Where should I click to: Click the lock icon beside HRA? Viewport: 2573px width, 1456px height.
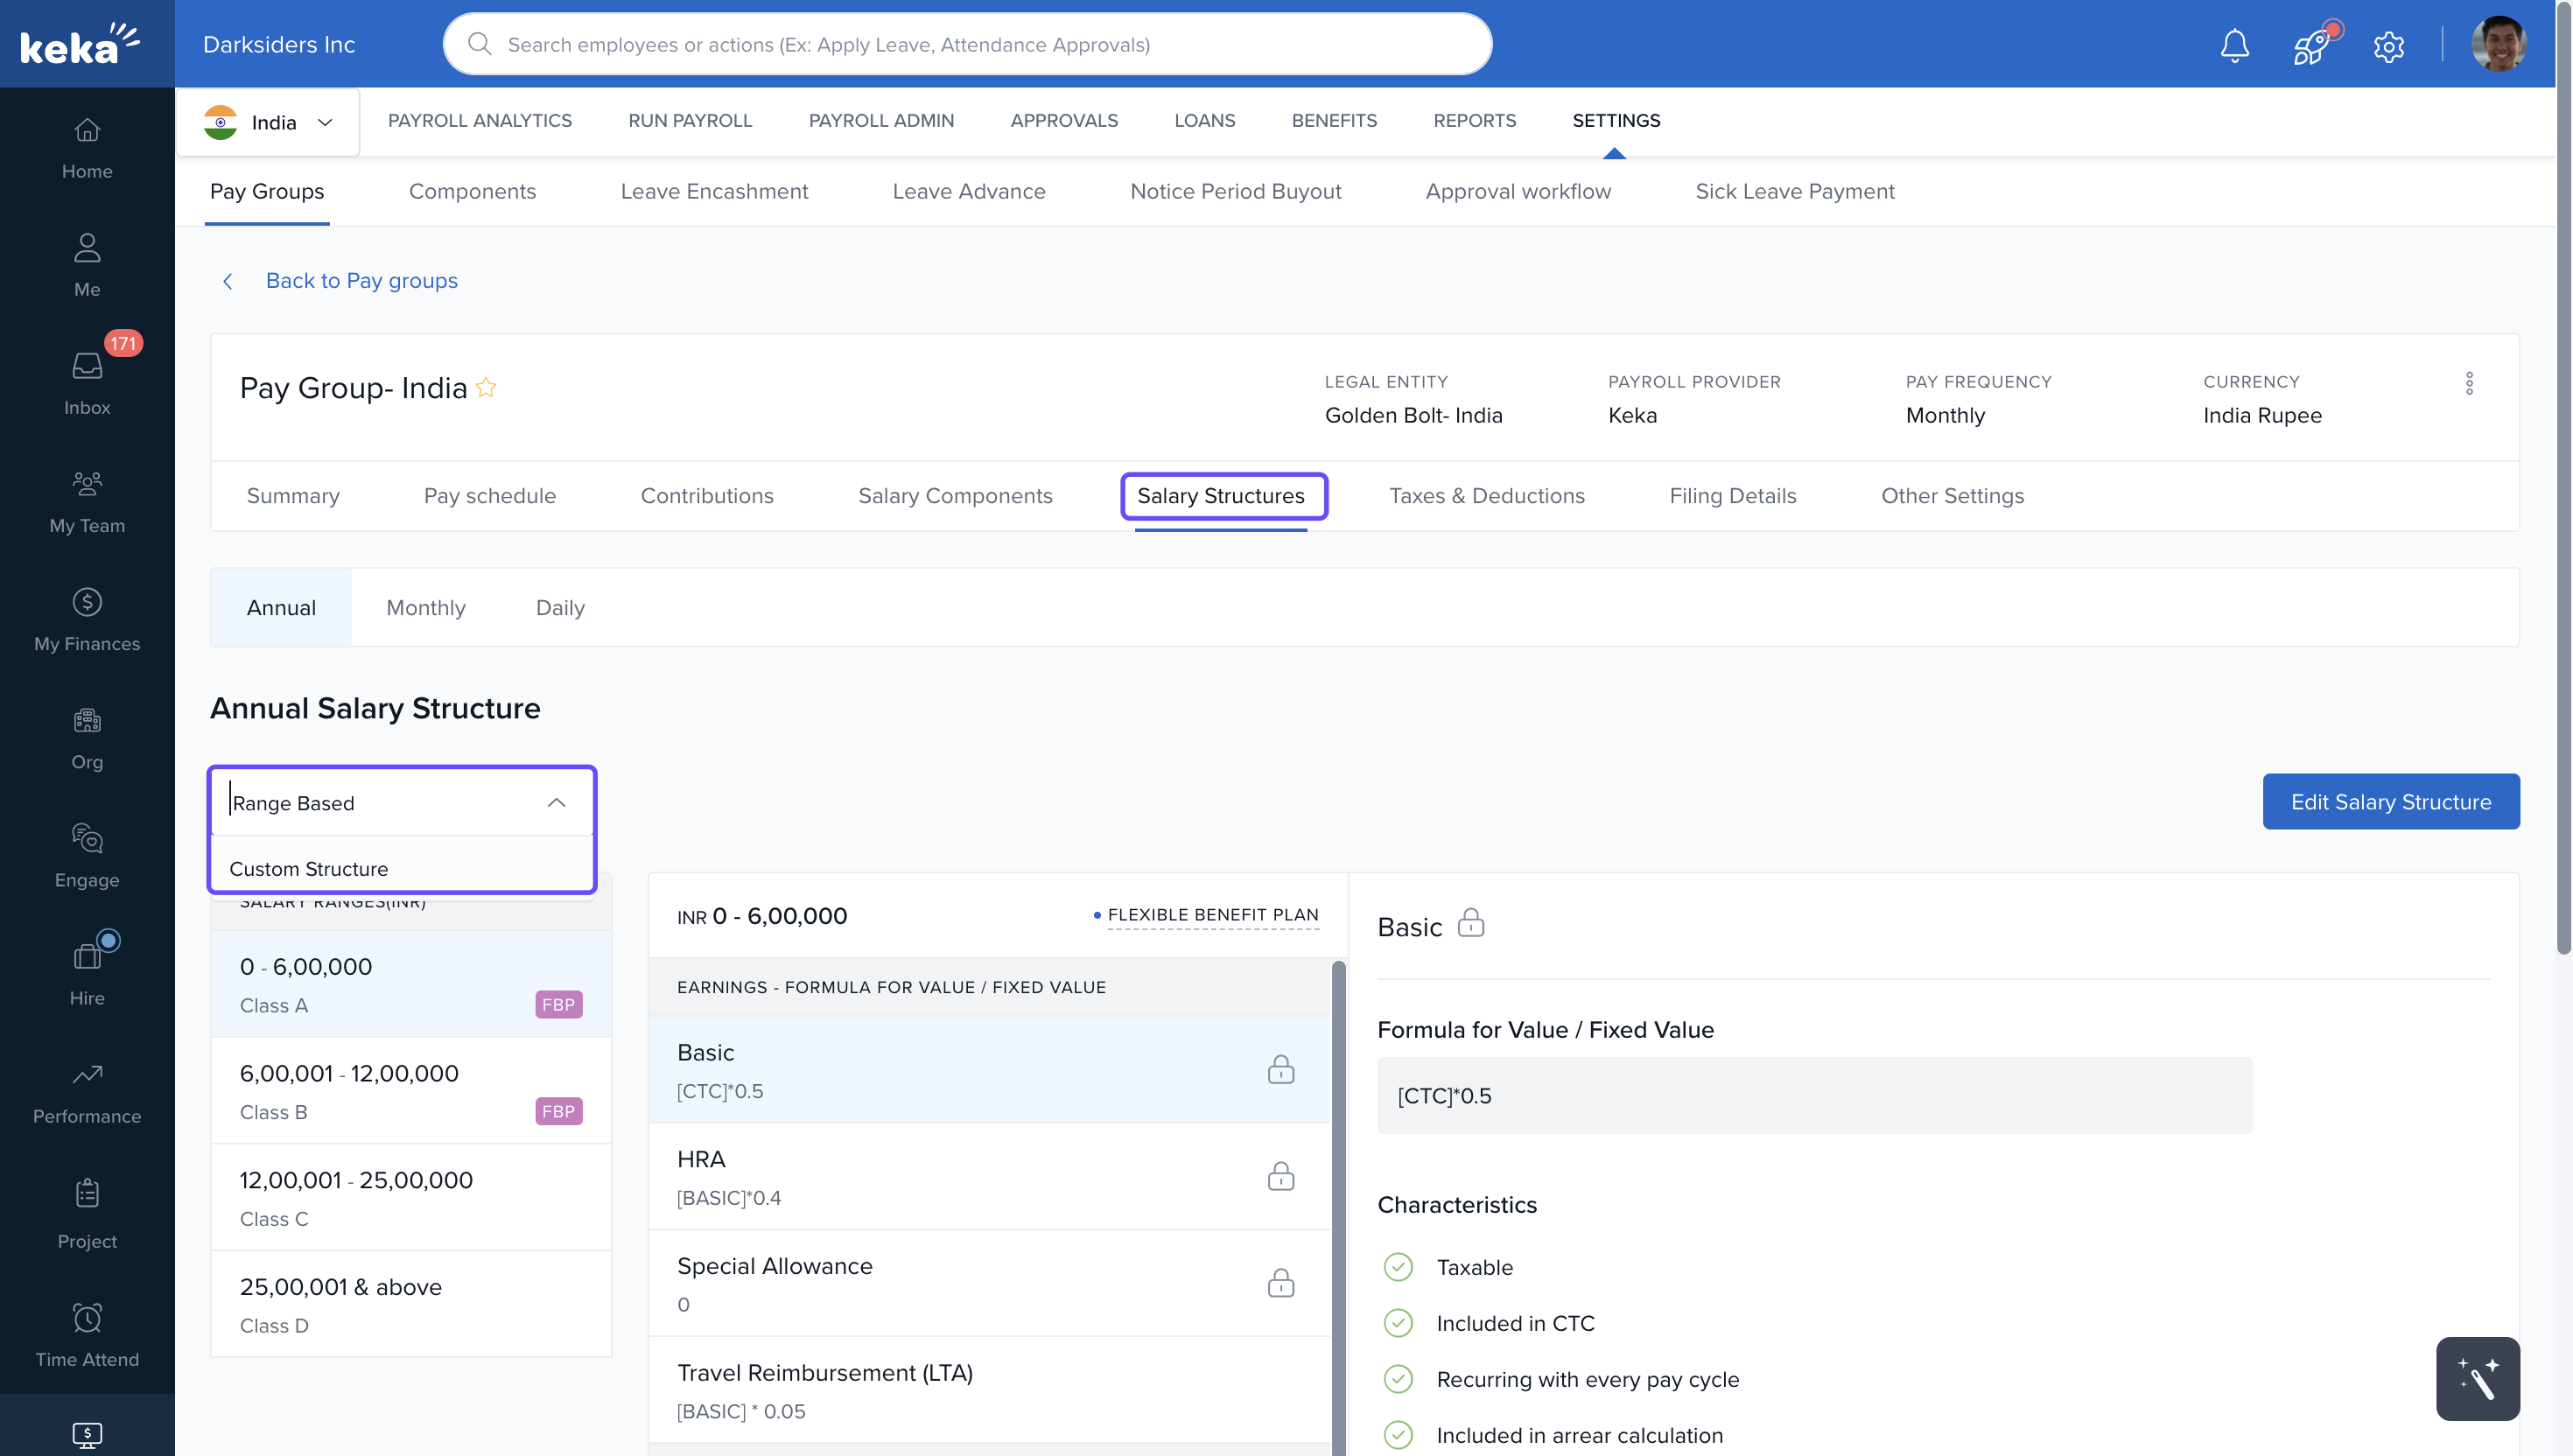point(1280,1176)
